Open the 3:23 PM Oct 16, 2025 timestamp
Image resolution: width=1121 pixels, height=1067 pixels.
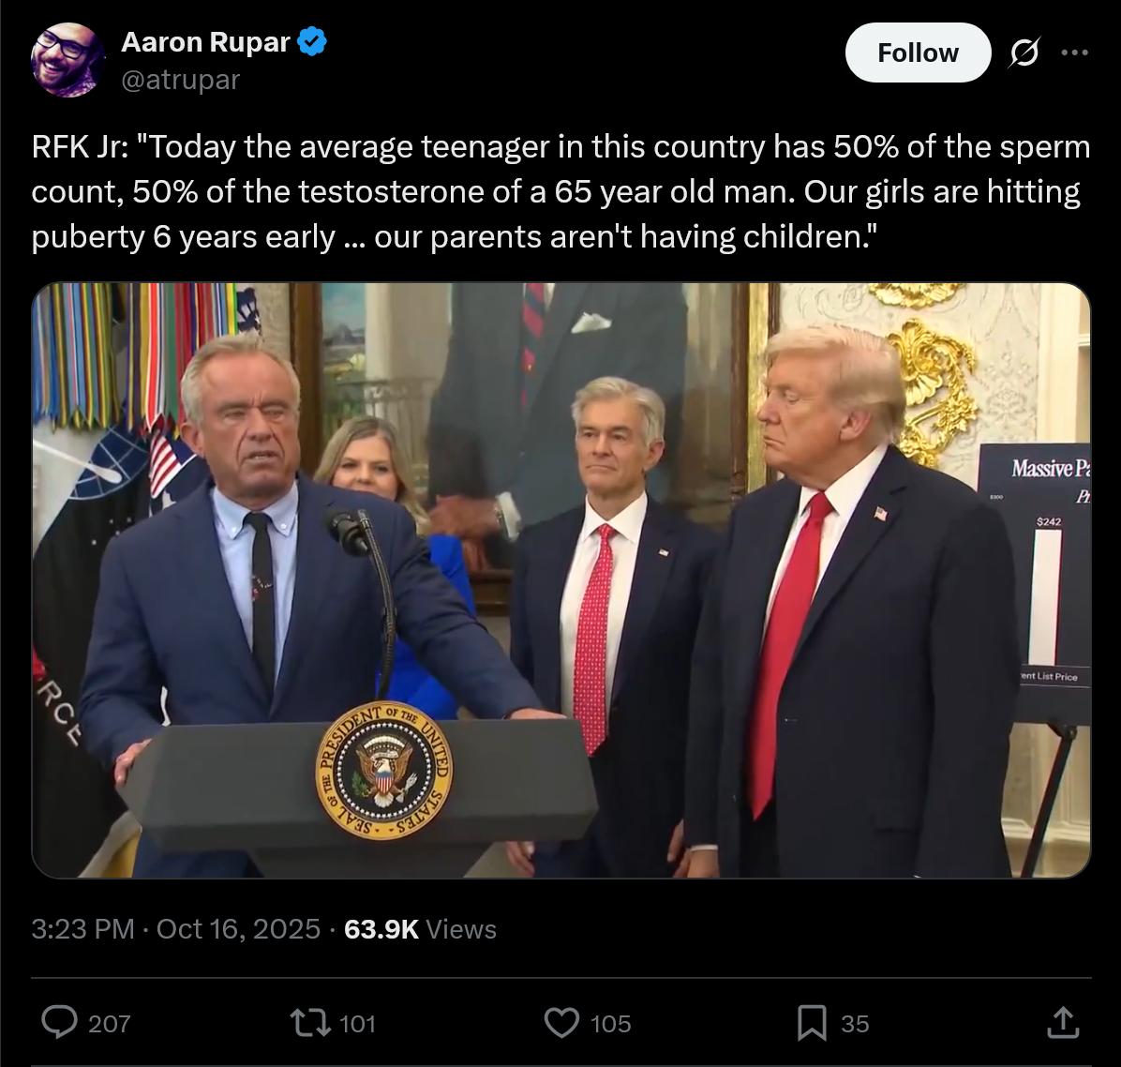[176, 929]
